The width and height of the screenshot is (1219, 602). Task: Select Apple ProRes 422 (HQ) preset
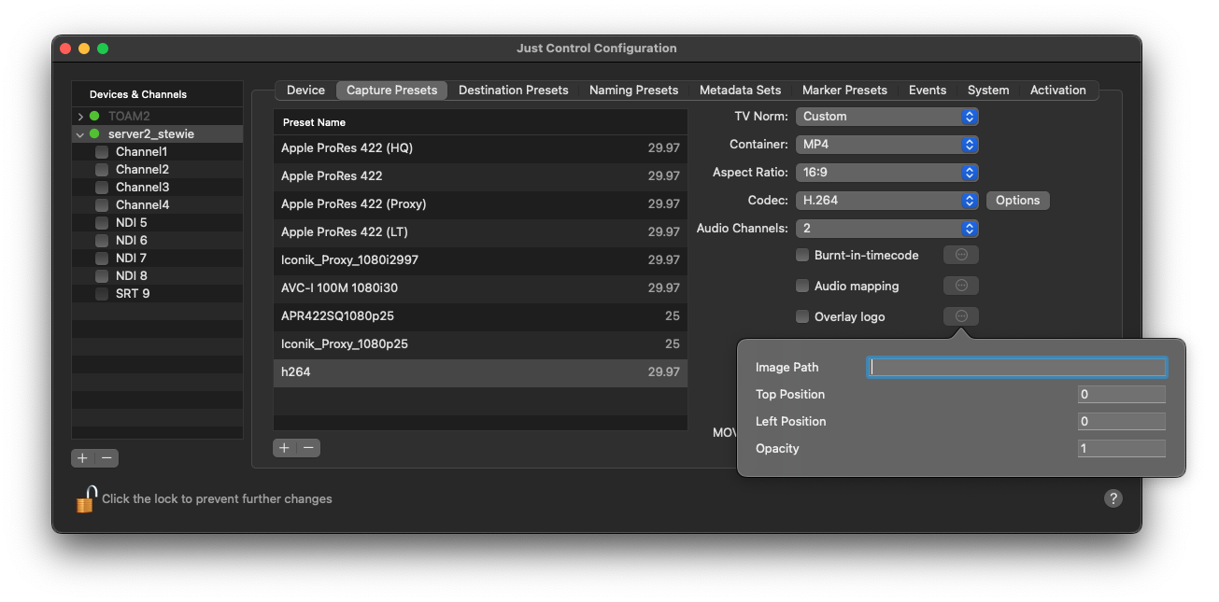pyautogui.click(x=480, y=148)
